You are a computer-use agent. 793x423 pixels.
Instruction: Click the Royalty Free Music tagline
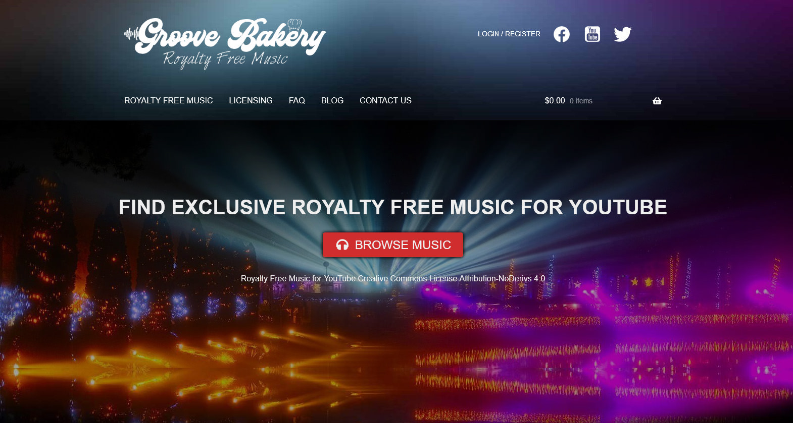[225, 59]
